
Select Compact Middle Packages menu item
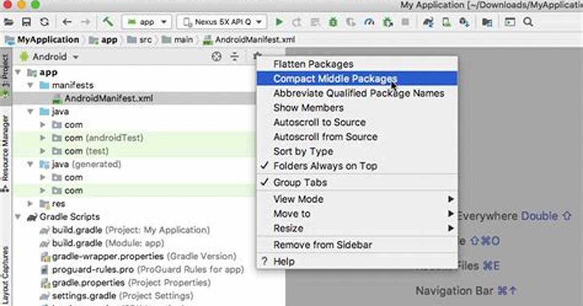(357, 78)
